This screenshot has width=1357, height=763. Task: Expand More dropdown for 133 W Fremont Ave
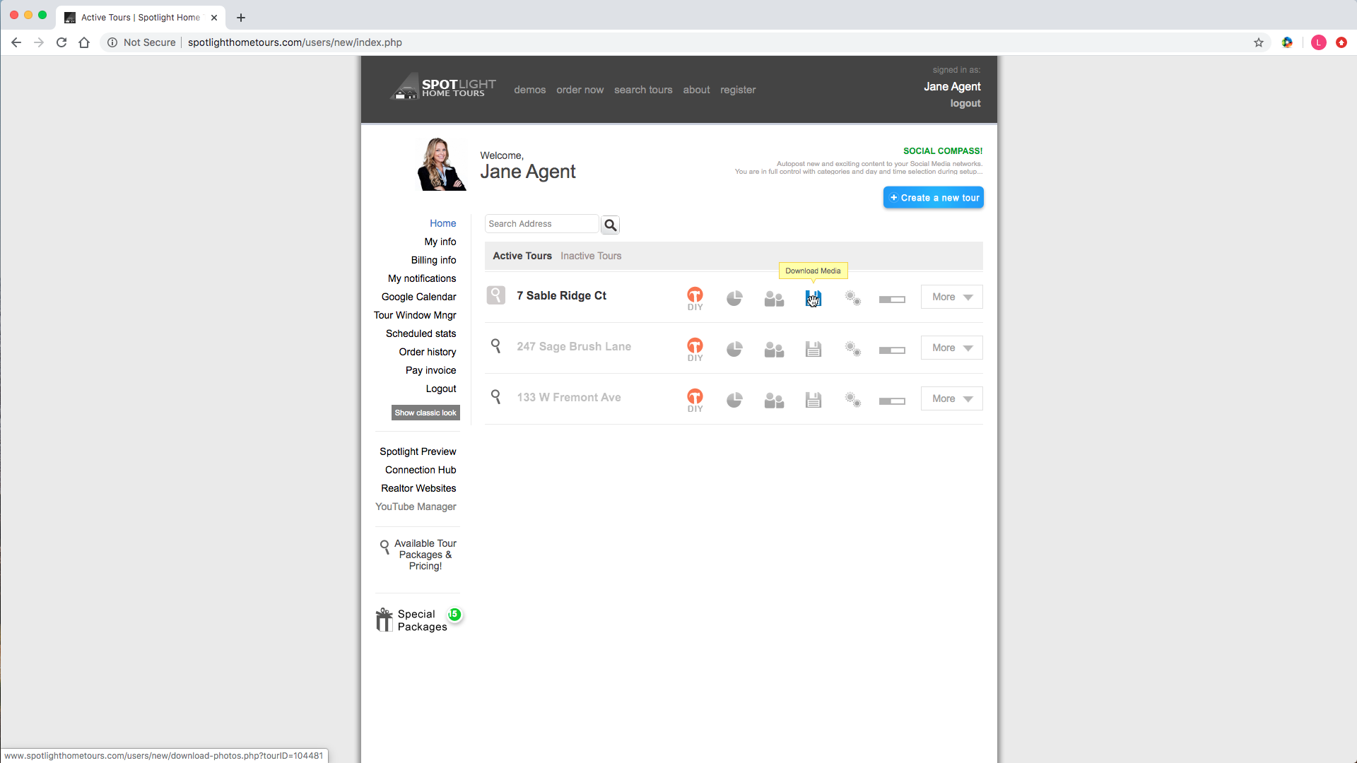[x=951, y=398]
